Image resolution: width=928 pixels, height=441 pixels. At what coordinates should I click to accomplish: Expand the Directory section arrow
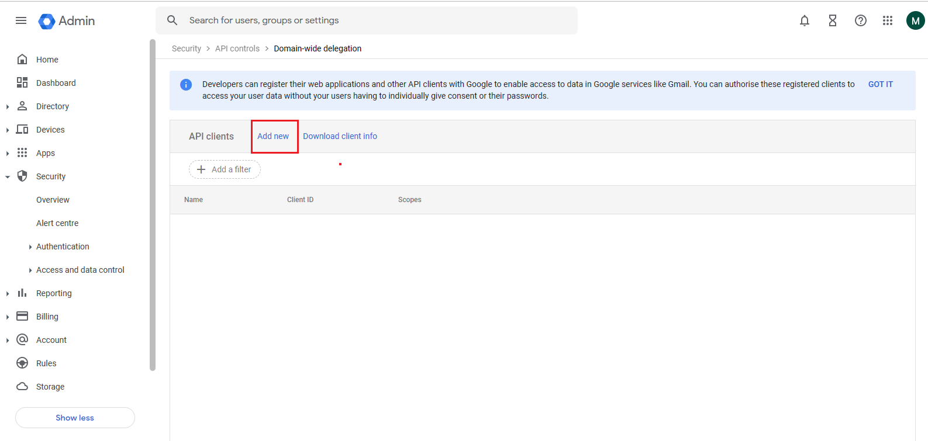tap(8, 106)
